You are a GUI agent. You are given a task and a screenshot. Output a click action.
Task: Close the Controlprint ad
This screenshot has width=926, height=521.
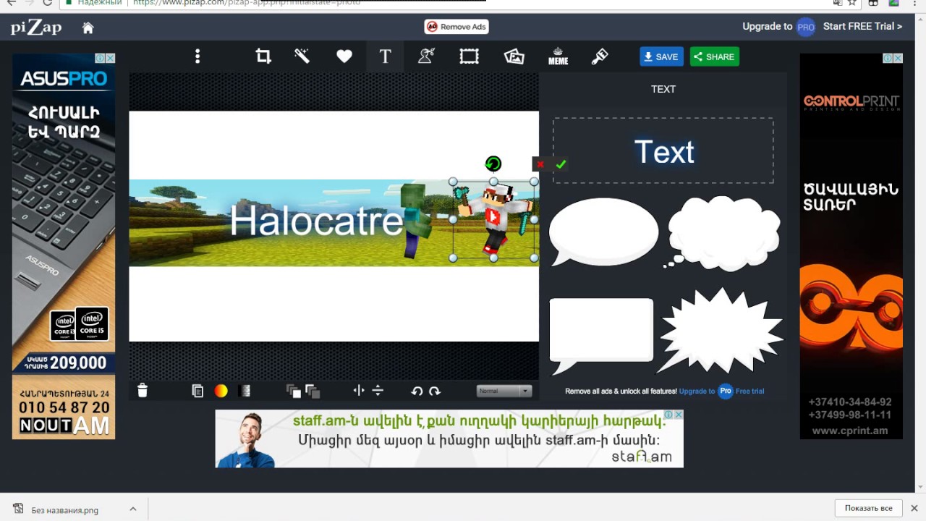[898, 58]
